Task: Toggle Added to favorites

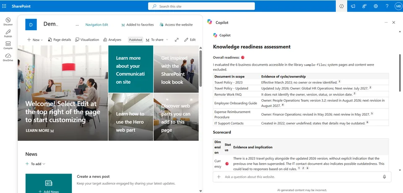Action: click(138, 25)
